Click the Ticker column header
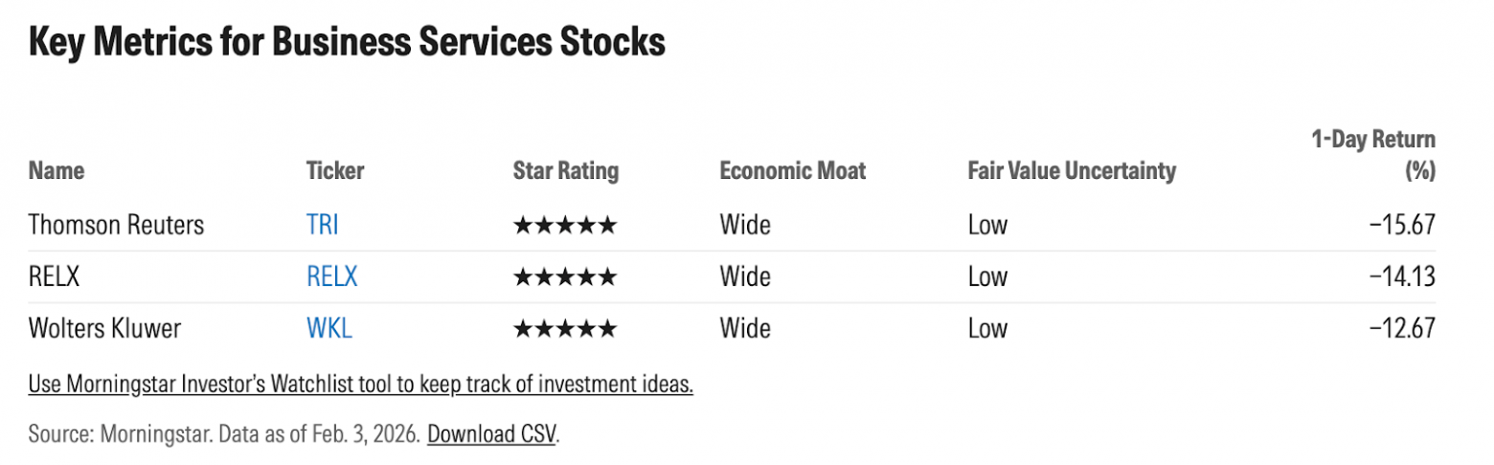Viewport: 1494px width, 465px height. 335,171
